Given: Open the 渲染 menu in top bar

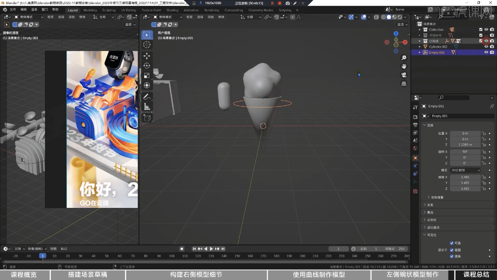Looking at the screenshot, I should [x=34, y=10].
